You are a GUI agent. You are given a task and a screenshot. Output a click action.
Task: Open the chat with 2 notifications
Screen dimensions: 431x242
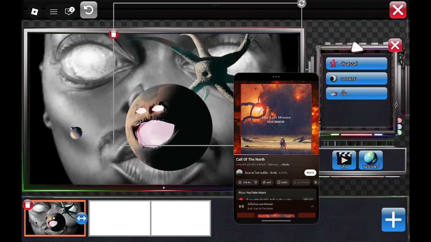[x=69, y=11]
